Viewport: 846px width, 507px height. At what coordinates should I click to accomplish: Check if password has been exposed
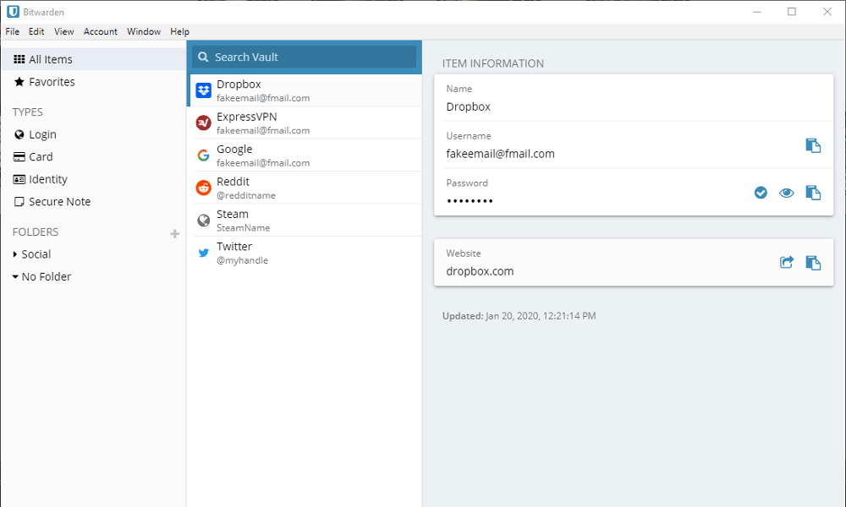[x=761, y=193]
